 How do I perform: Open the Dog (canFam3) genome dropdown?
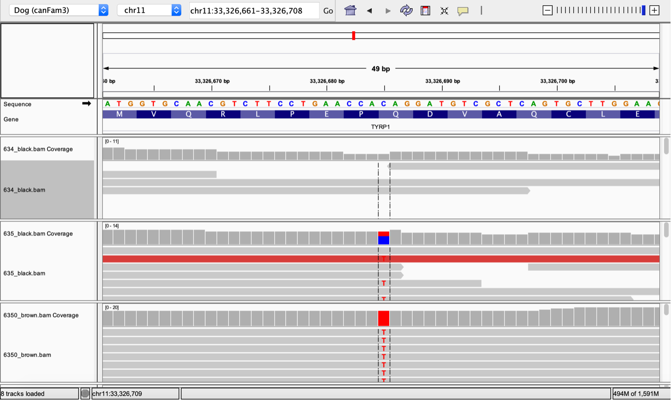pyautogui.click(x=58, y=10)
